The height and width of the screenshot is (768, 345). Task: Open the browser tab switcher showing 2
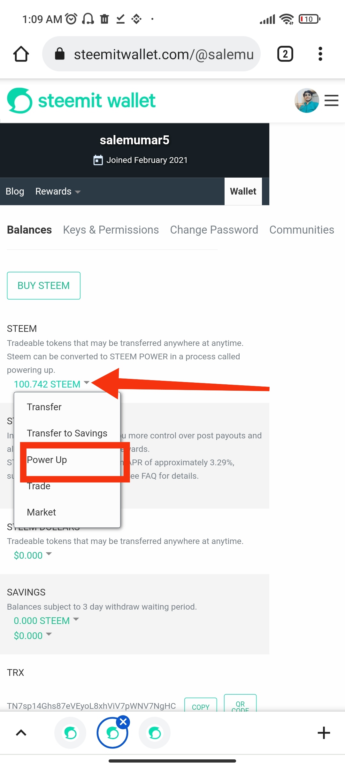pyautogui.click(x=285, y=54)
